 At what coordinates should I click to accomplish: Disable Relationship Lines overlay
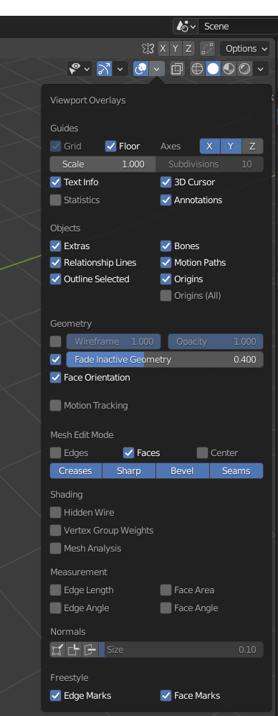point(56,263)
